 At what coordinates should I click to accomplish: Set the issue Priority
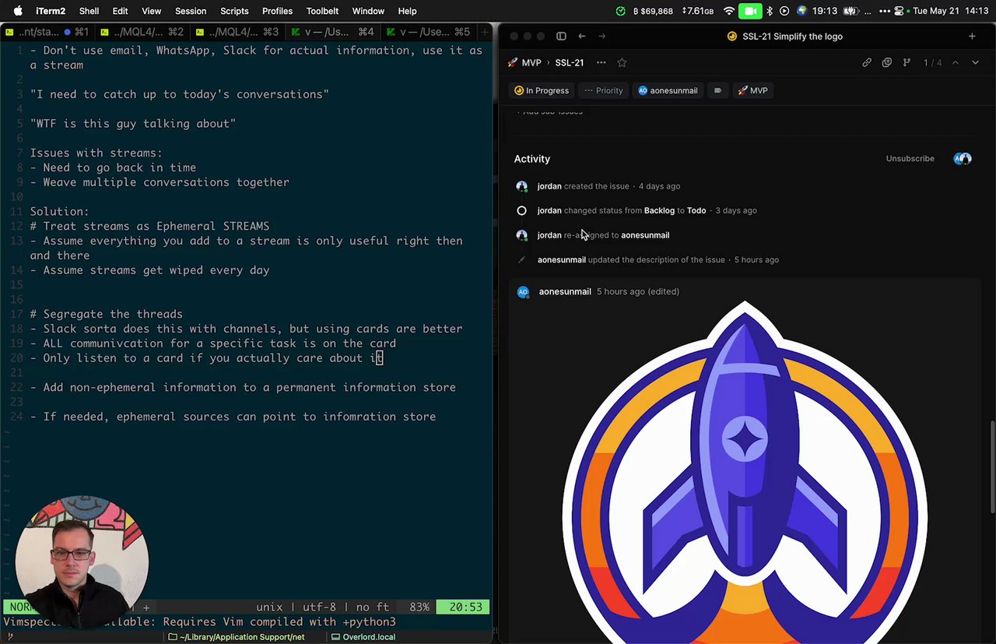click(604, 90)
